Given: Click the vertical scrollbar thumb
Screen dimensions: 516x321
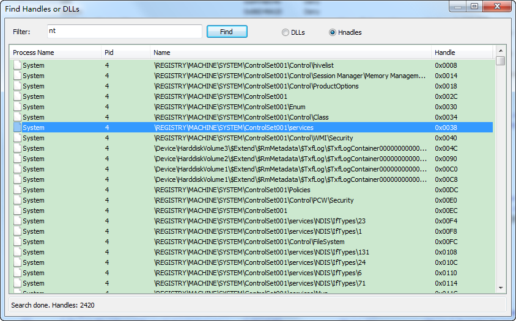Looking at the screenshot, I should click(x=501, y=61).
